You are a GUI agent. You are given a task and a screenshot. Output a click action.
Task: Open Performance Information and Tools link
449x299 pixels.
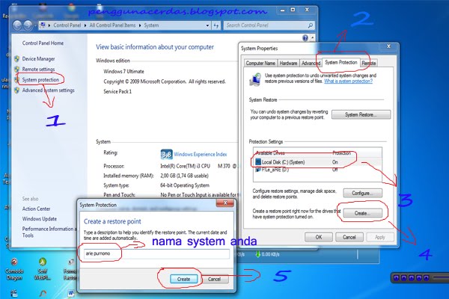pyautogui.click(x=49, y=232)
